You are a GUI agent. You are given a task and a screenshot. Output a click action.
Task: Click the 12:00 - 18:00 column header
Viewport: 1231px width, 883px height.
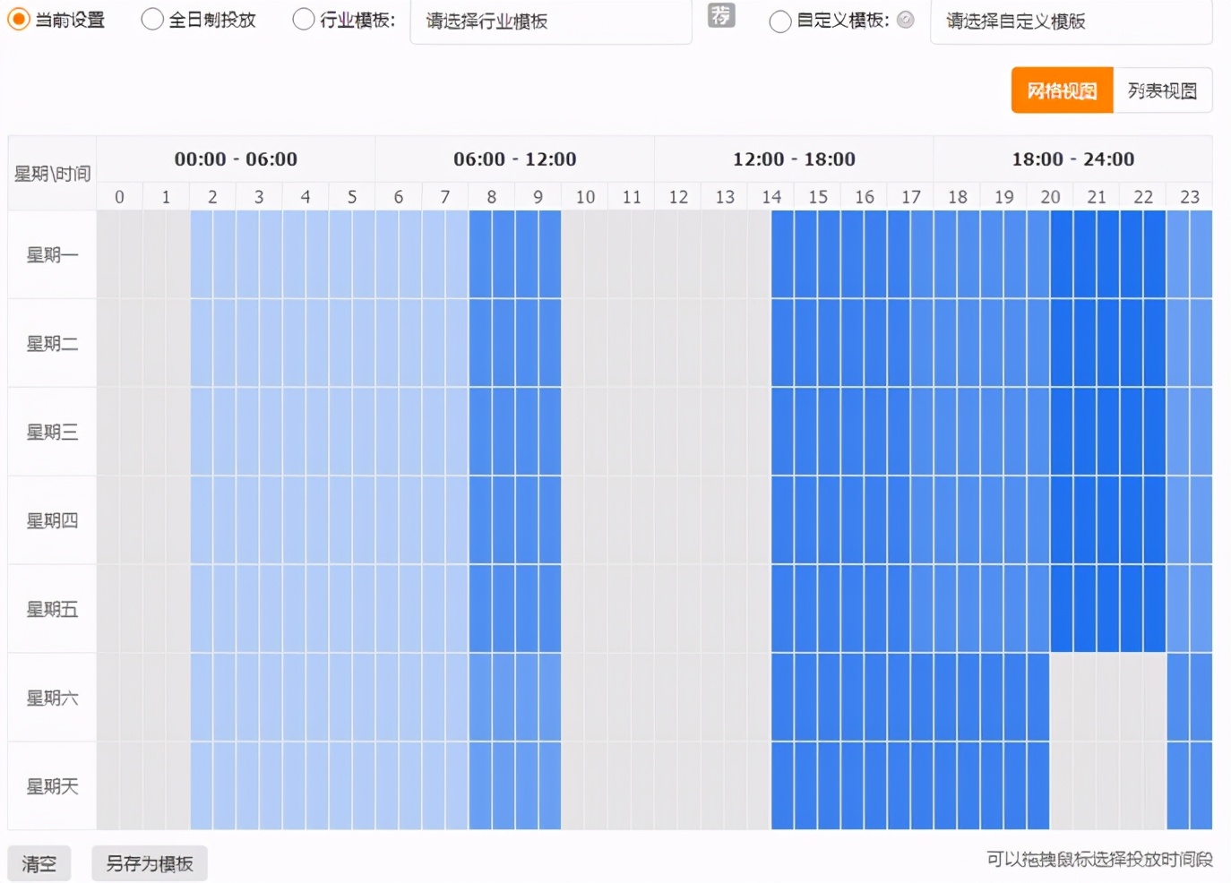pyautogui.click(x=794, y=159)
